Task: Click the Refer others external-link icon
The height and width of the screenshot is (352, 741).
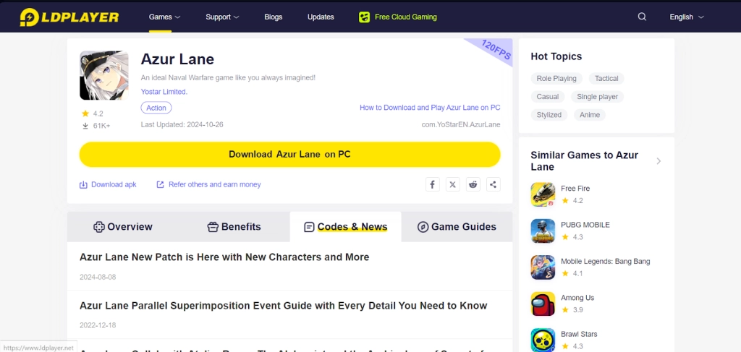Action: 160,184
